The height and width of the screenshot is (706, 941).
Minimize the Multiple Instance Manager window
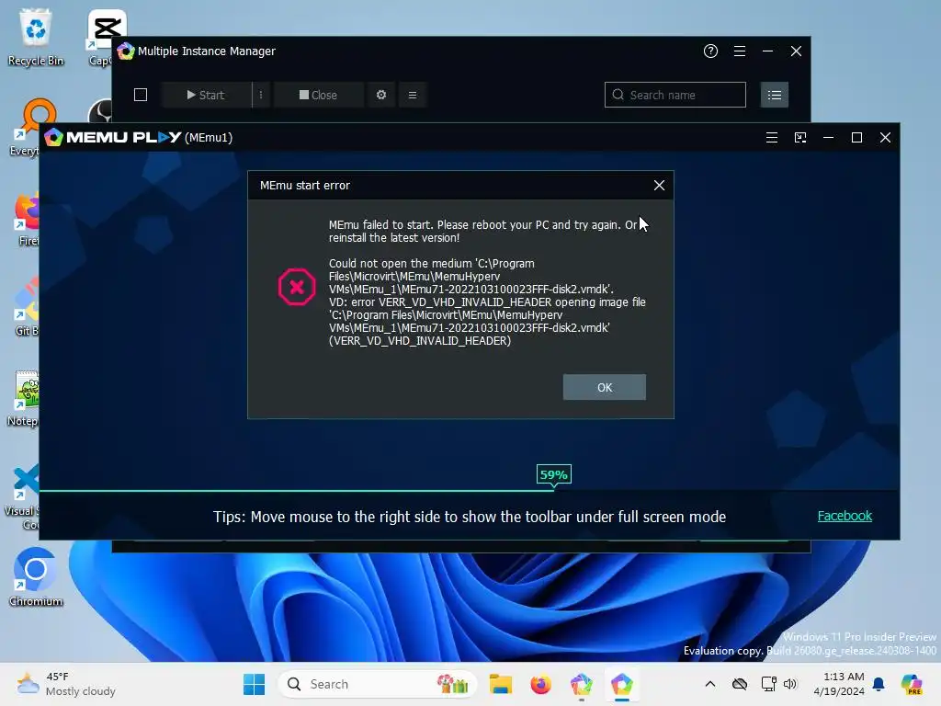click(x=767, y=51)
